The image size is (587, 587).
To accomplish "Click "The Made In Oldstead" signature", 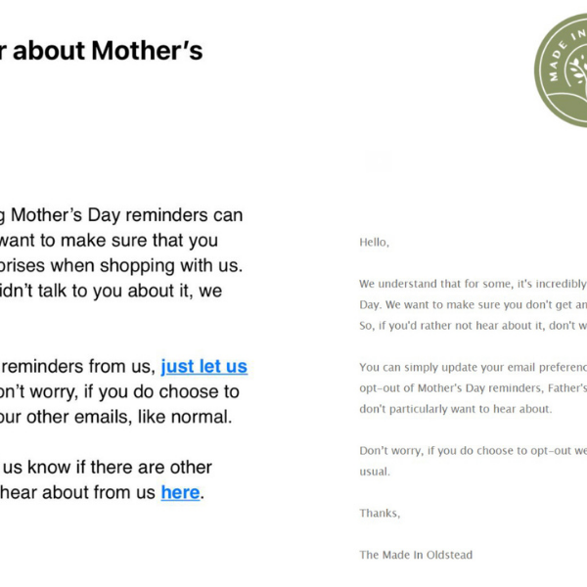I will point(416,555).
